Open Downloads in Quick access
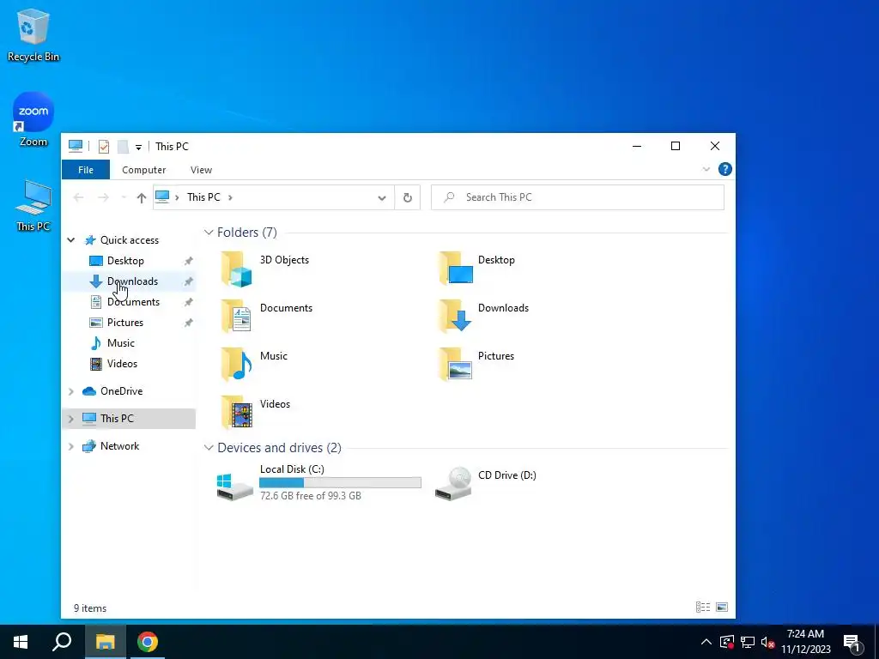Viewport: 879px width, 659px height. (x=132, y=281)
